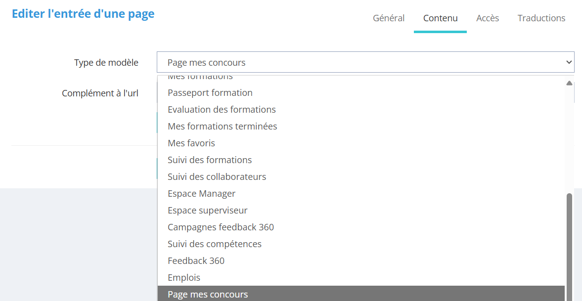582x301 pixels.
Task: Go to the Traductions tab
Action: [541, 18]
